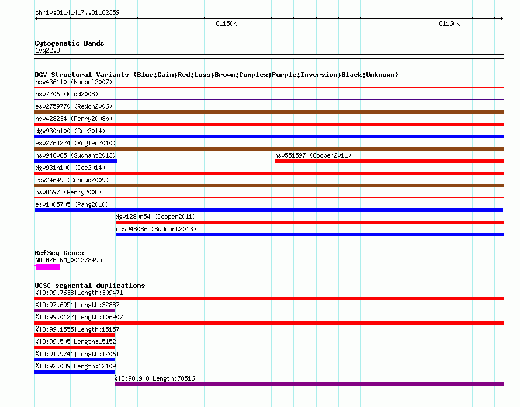Click the ruler's right arrowhead
520x407 pixels.
click(501, 19)
